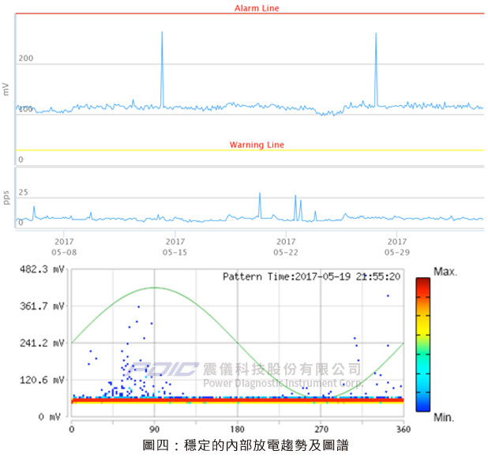Screen dimensions: 488x458
Task: Click the green sine wave peak
Action: [x=155, y=287]
